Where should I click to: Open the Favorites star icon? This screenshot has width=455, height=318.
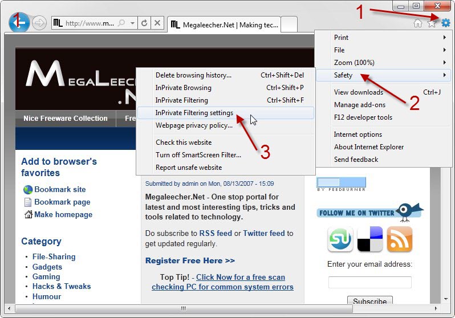[x=432, y=23]
